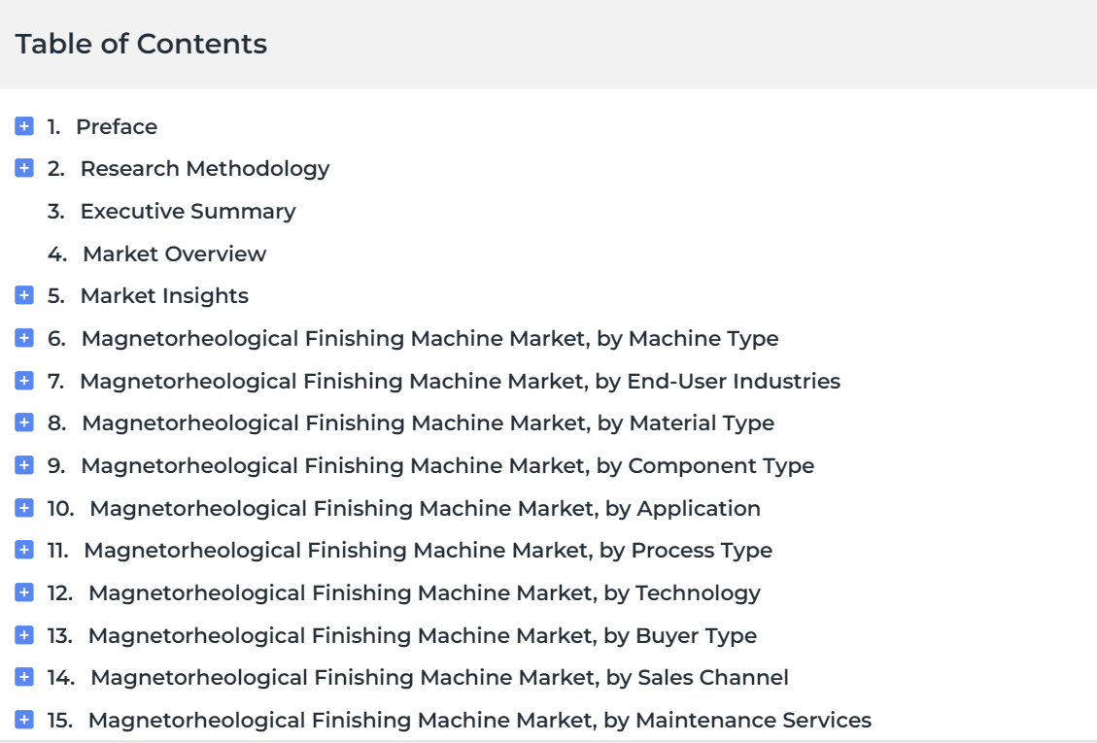Expand Research Methodology with its plus icon
This screenshot has height=743, width=1097.
click(23, 168)
